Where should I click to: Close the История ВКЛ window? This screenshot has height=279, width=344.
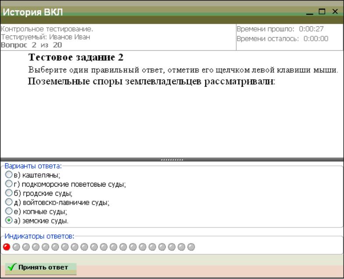[335, 11]
